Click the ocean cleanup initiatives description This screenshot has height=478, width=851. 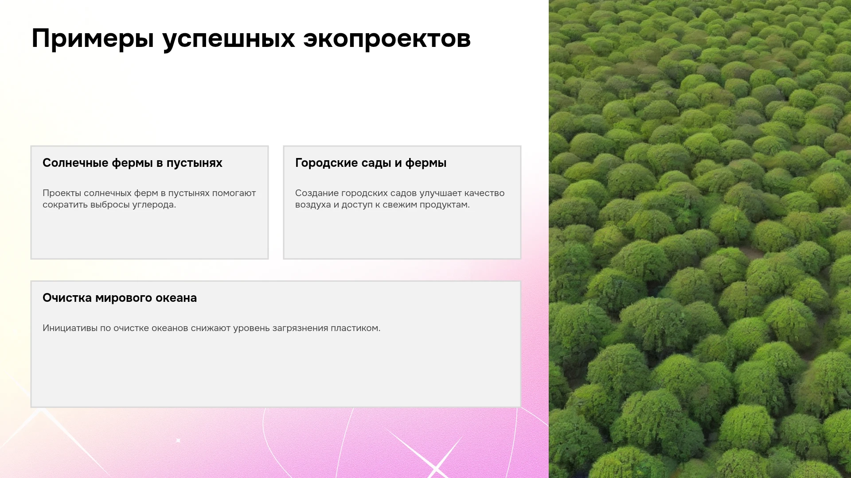tap(211, 328)
